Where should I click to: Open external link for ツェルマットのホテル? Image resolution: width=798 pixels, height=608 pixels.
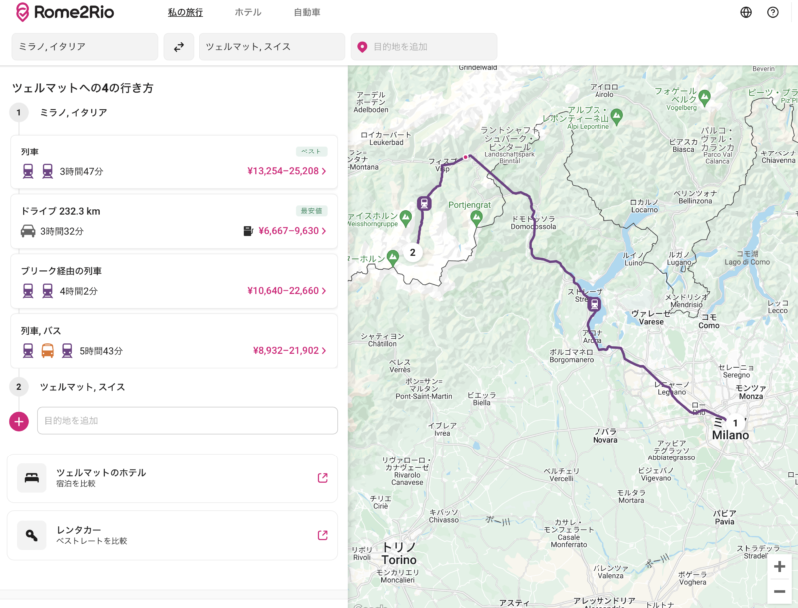tap(322, 477)
